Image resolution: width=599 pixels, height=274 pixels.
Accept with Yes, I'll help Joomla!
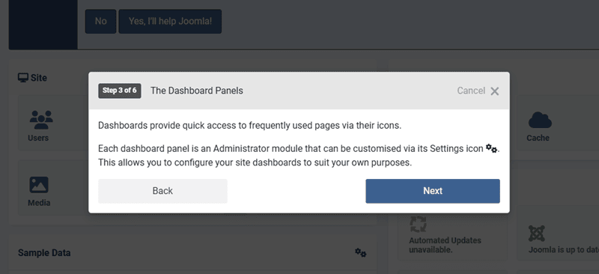click(x=170, y=22)
